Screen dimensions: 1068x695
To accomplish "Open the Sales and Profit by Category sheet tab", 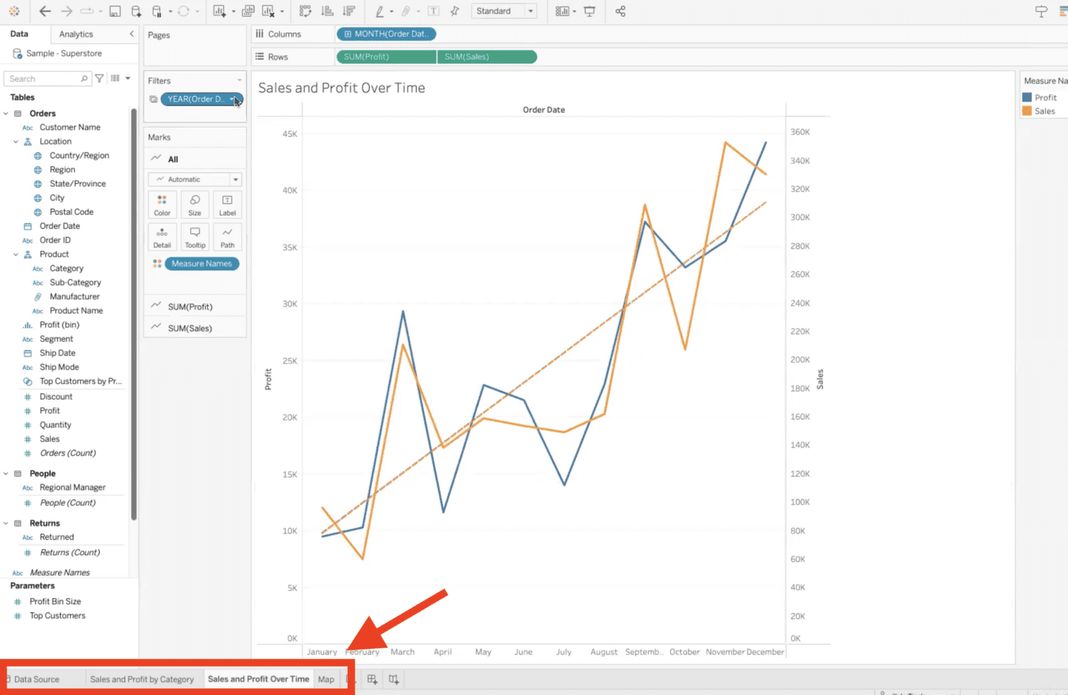I will point(143,679).
